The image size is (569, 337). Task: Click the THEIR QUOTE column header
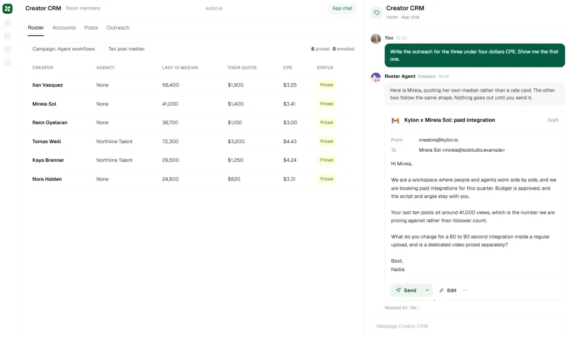(x=242, y=68)
